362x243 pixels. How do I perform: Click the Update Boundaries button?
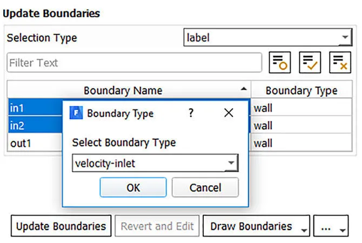[61, 226]
